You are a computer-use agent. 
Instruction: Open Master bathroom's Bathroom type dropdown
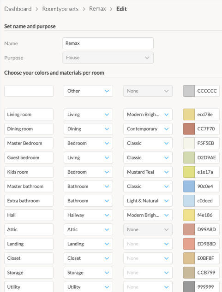[88, 187]
